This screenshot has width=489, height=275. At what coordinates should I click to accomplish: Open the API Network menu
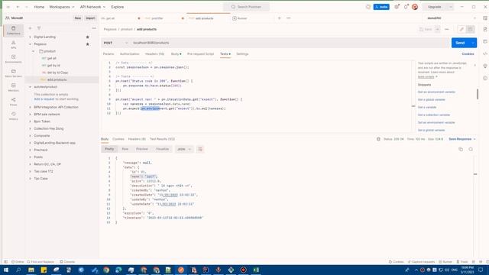[92, 7]
